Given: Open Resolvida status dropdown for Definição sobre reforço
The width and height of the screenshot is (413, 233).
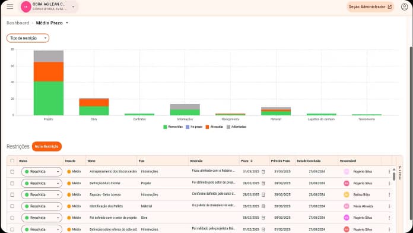Looking at the screenshot, I should [x=42, y=229].
